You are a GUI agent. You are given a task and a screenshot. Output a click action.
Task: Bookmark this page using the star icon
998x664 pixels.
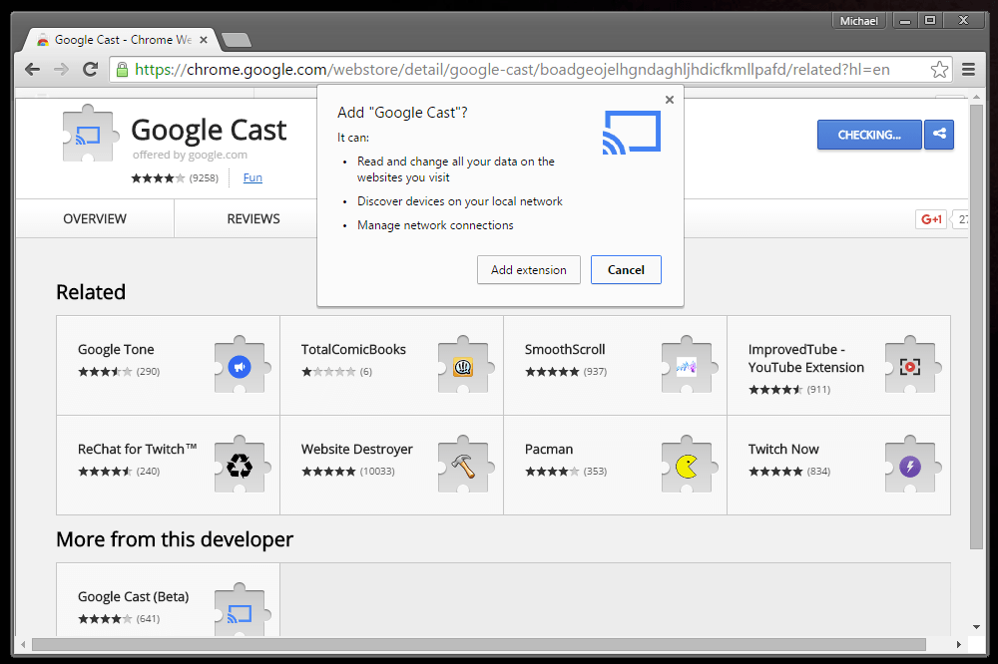pos(939,69)
